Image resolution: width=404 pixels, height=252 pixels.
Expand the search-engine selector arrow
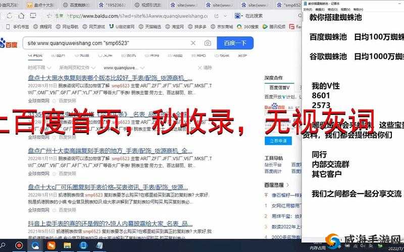242,16
